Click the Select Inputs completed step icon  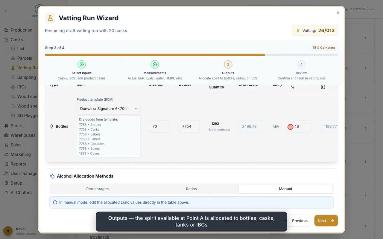[x=82, y=65]
